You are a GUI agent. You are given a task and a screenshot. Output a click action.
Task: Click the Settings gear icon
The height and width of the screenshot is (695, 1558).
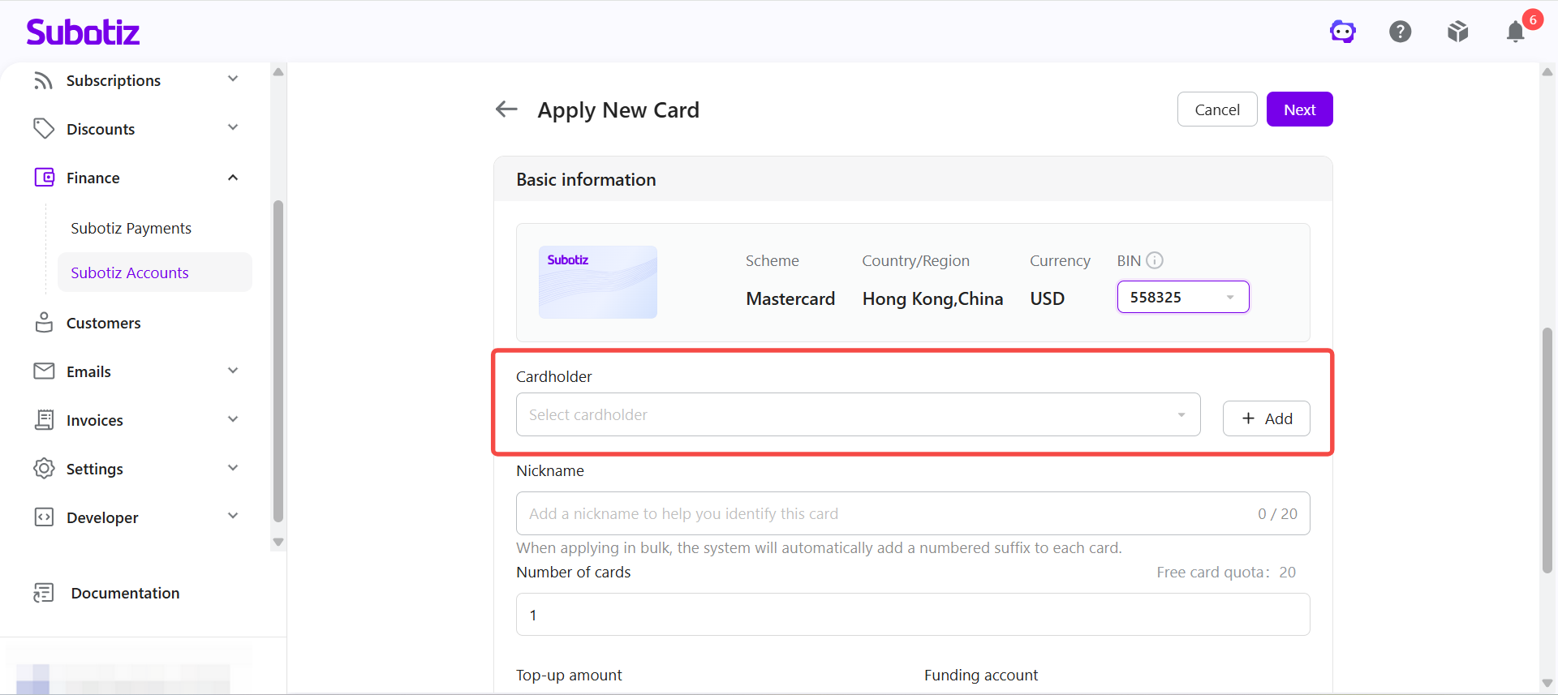coord(44,469)
